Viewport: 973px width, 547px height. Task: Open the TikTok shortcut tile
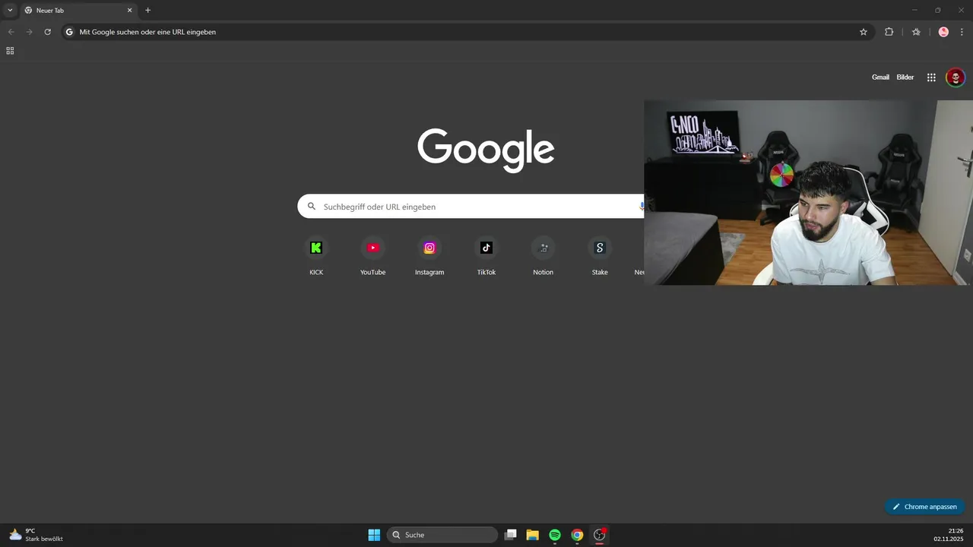tap(486, 256)
